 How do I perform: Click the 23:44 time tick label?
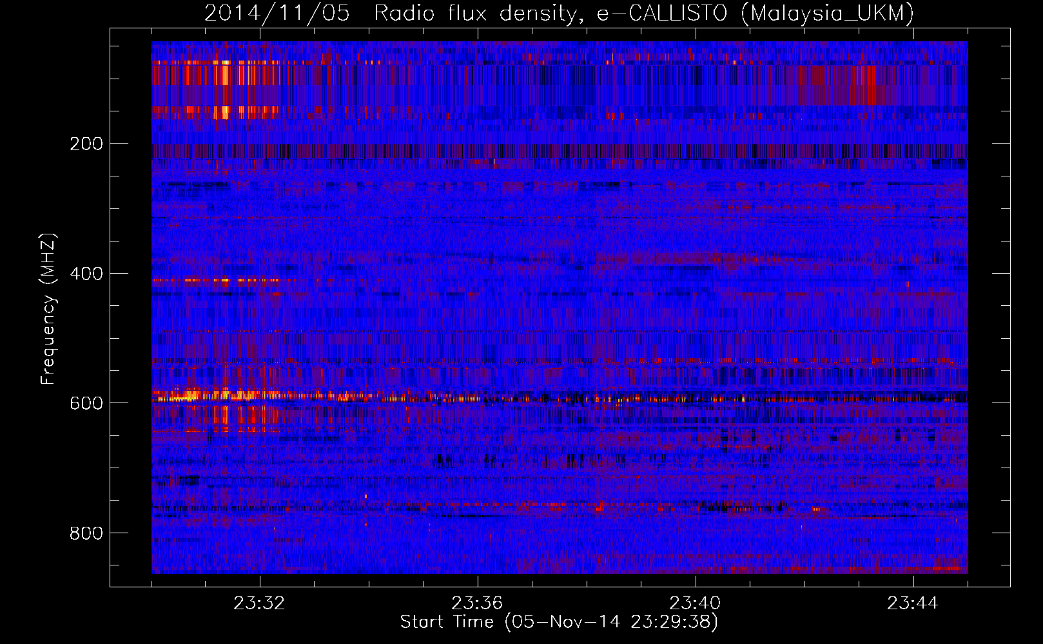click(x=913, y=603)
